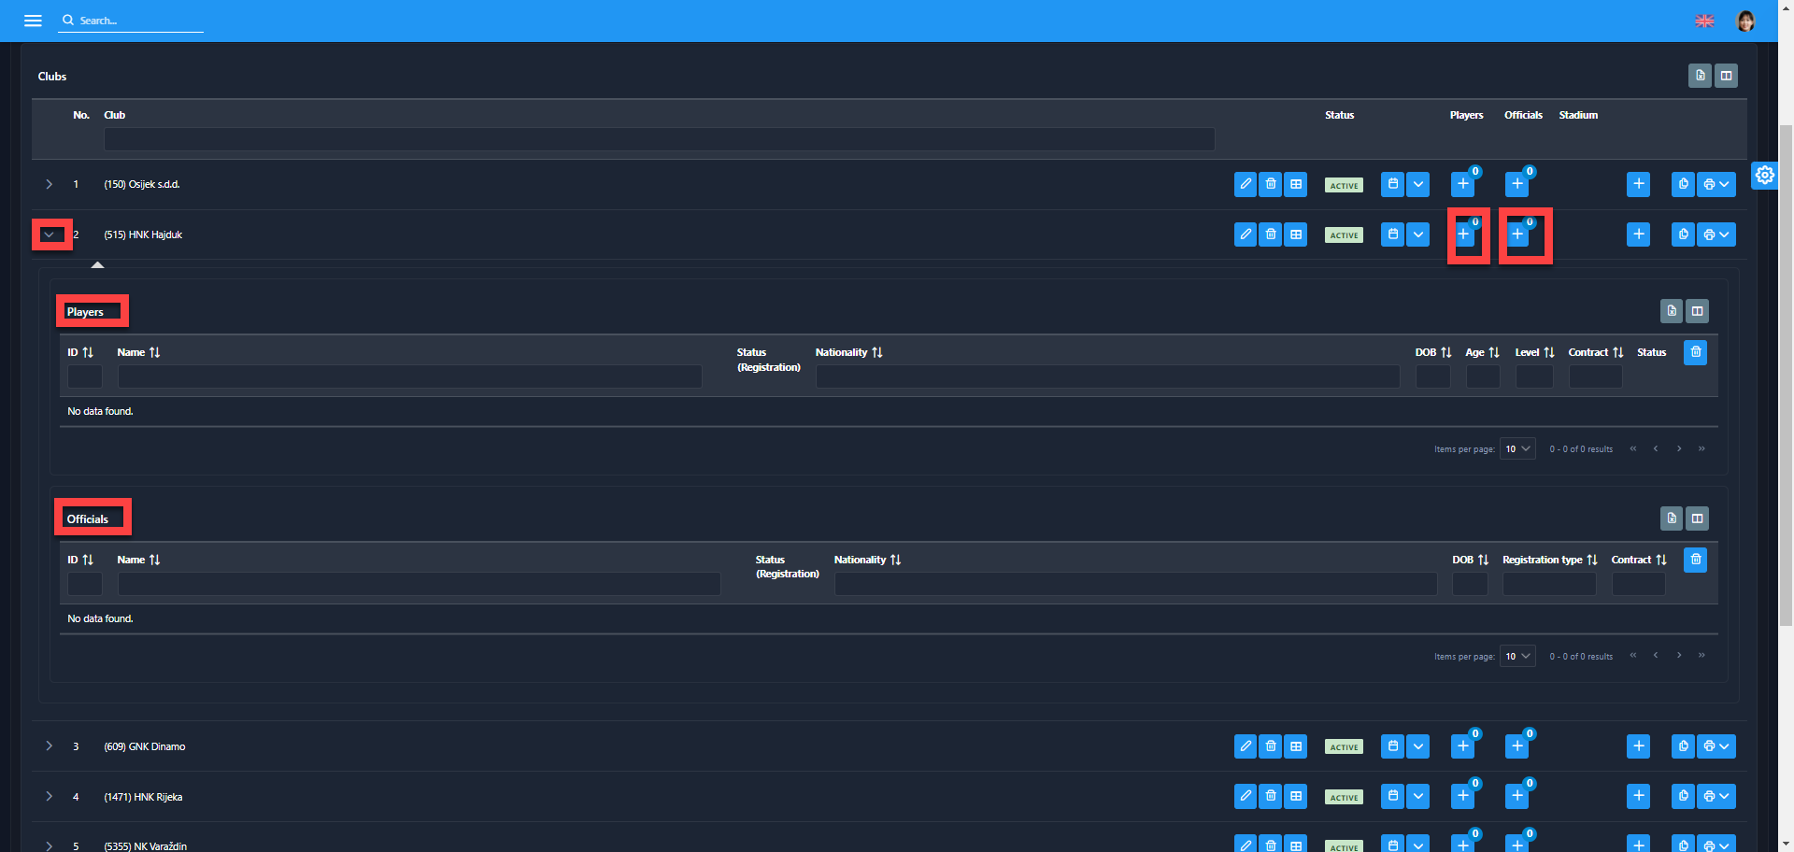Copy the Osijek s.d.d. club entry

point(1683,184)
